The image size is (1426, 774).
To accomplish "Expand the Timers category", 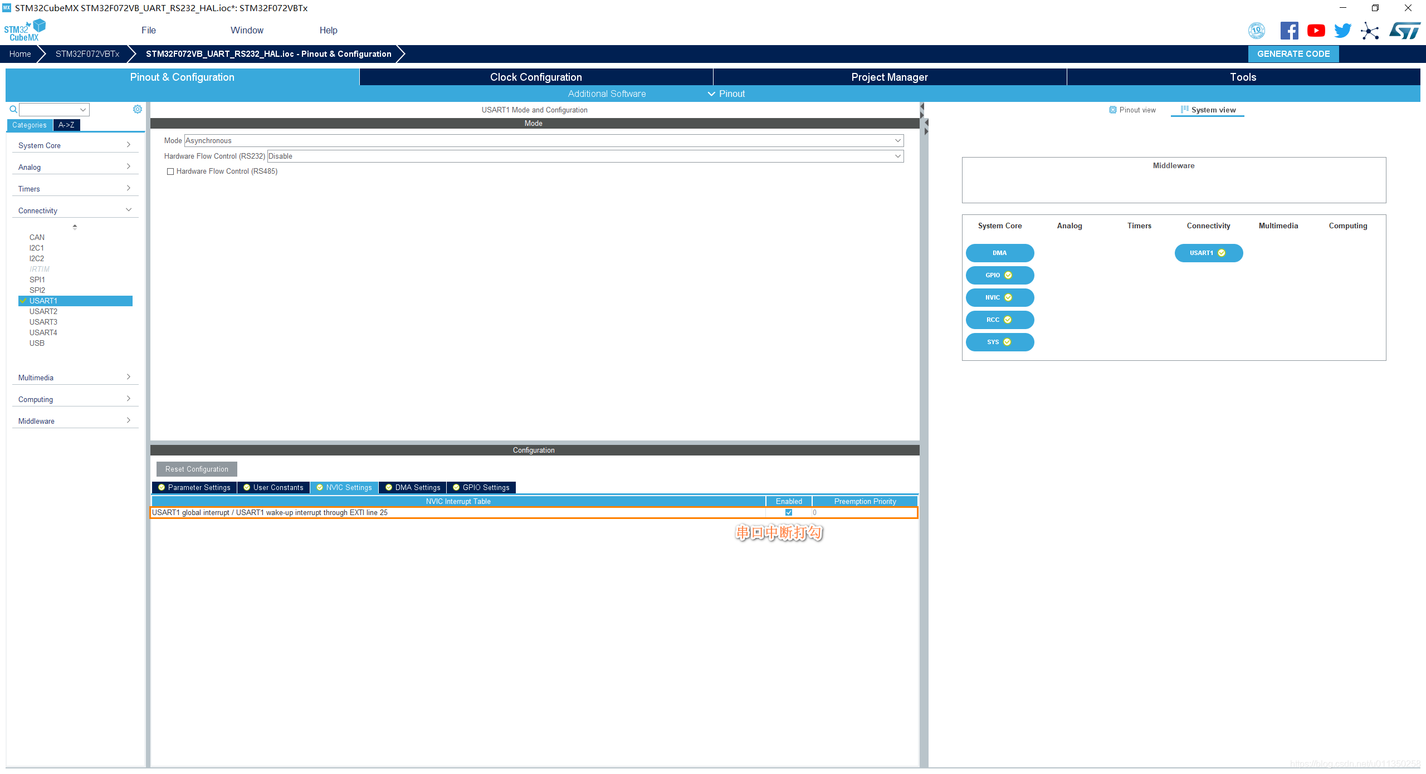I will pos(75,189).
